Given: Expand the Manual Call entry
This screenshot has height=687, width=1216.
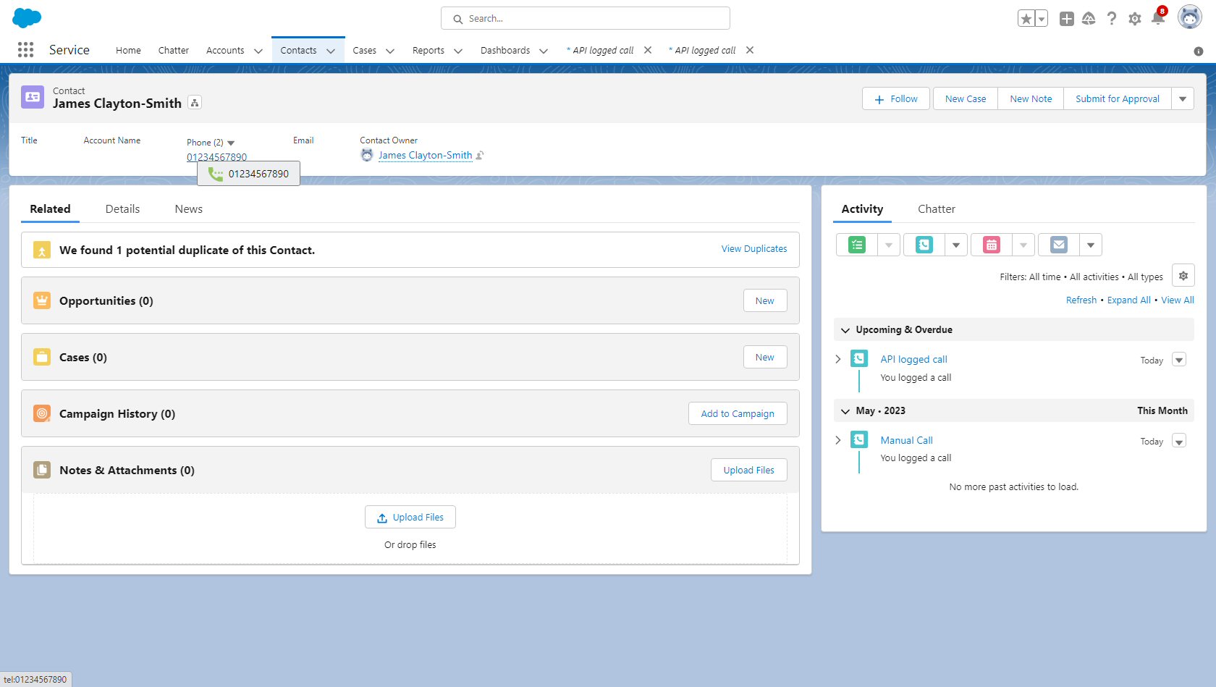Looking at the screenshot, I should point(838,440).
